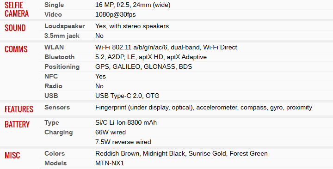Click the MTN-NX1 model value
Image resolution: width=333 pixels, height=169 pixels.
[x=110, y=163]
